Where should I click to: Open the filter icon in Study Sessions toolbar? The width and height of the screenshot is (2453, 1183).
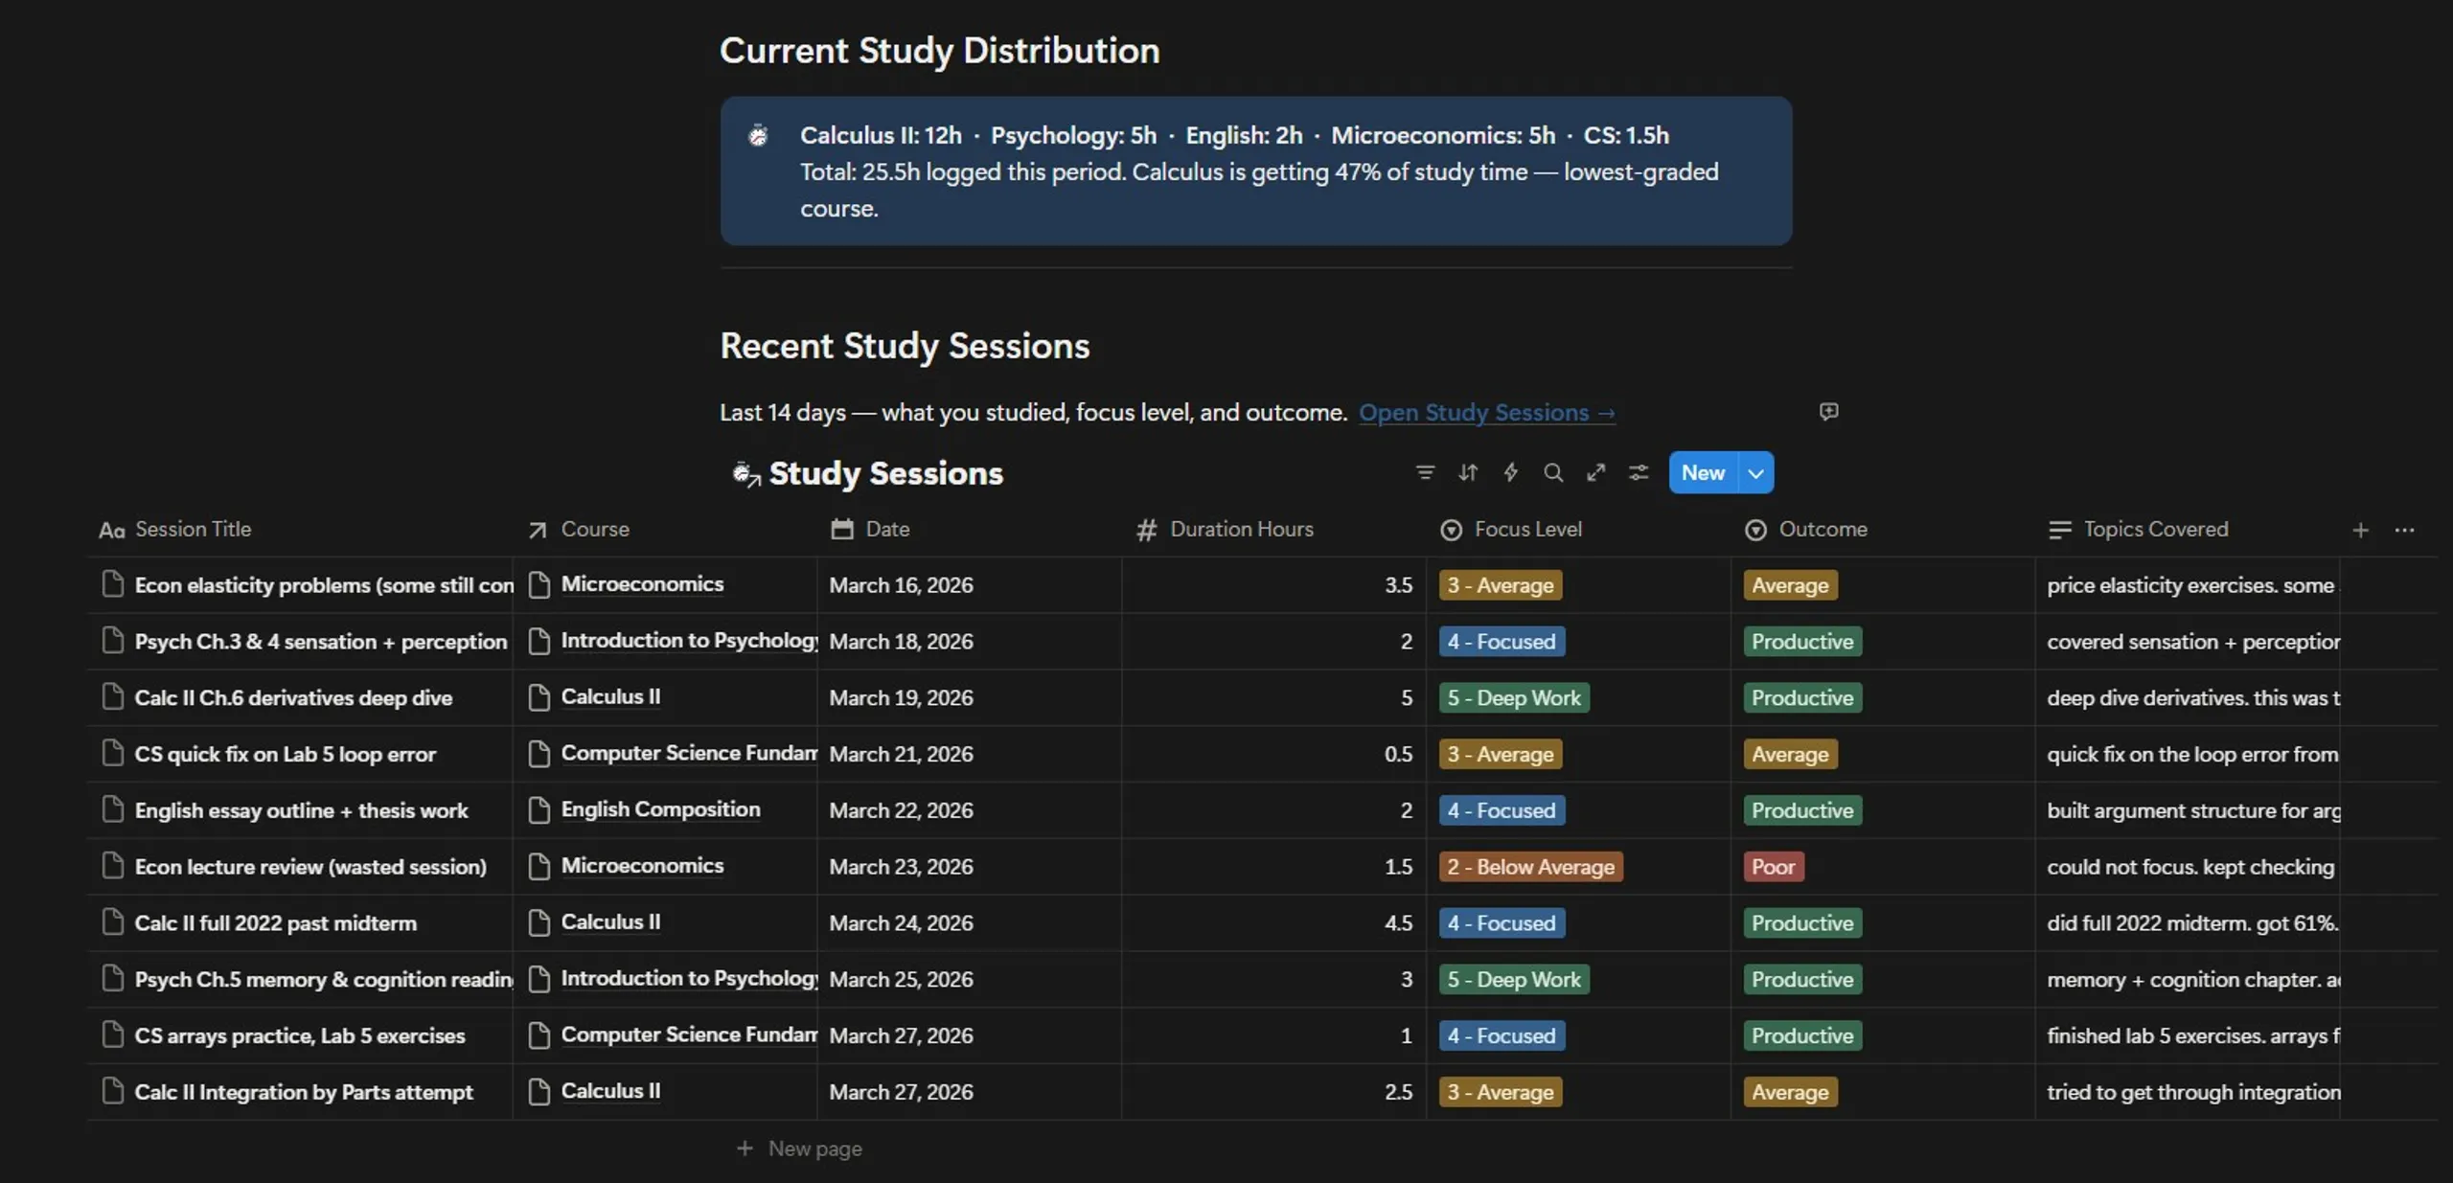click(1425, 472)
